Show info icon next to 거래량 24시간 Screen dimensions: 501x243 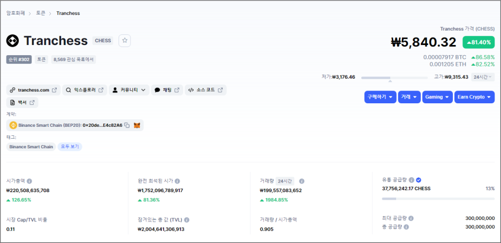point(302,181)
